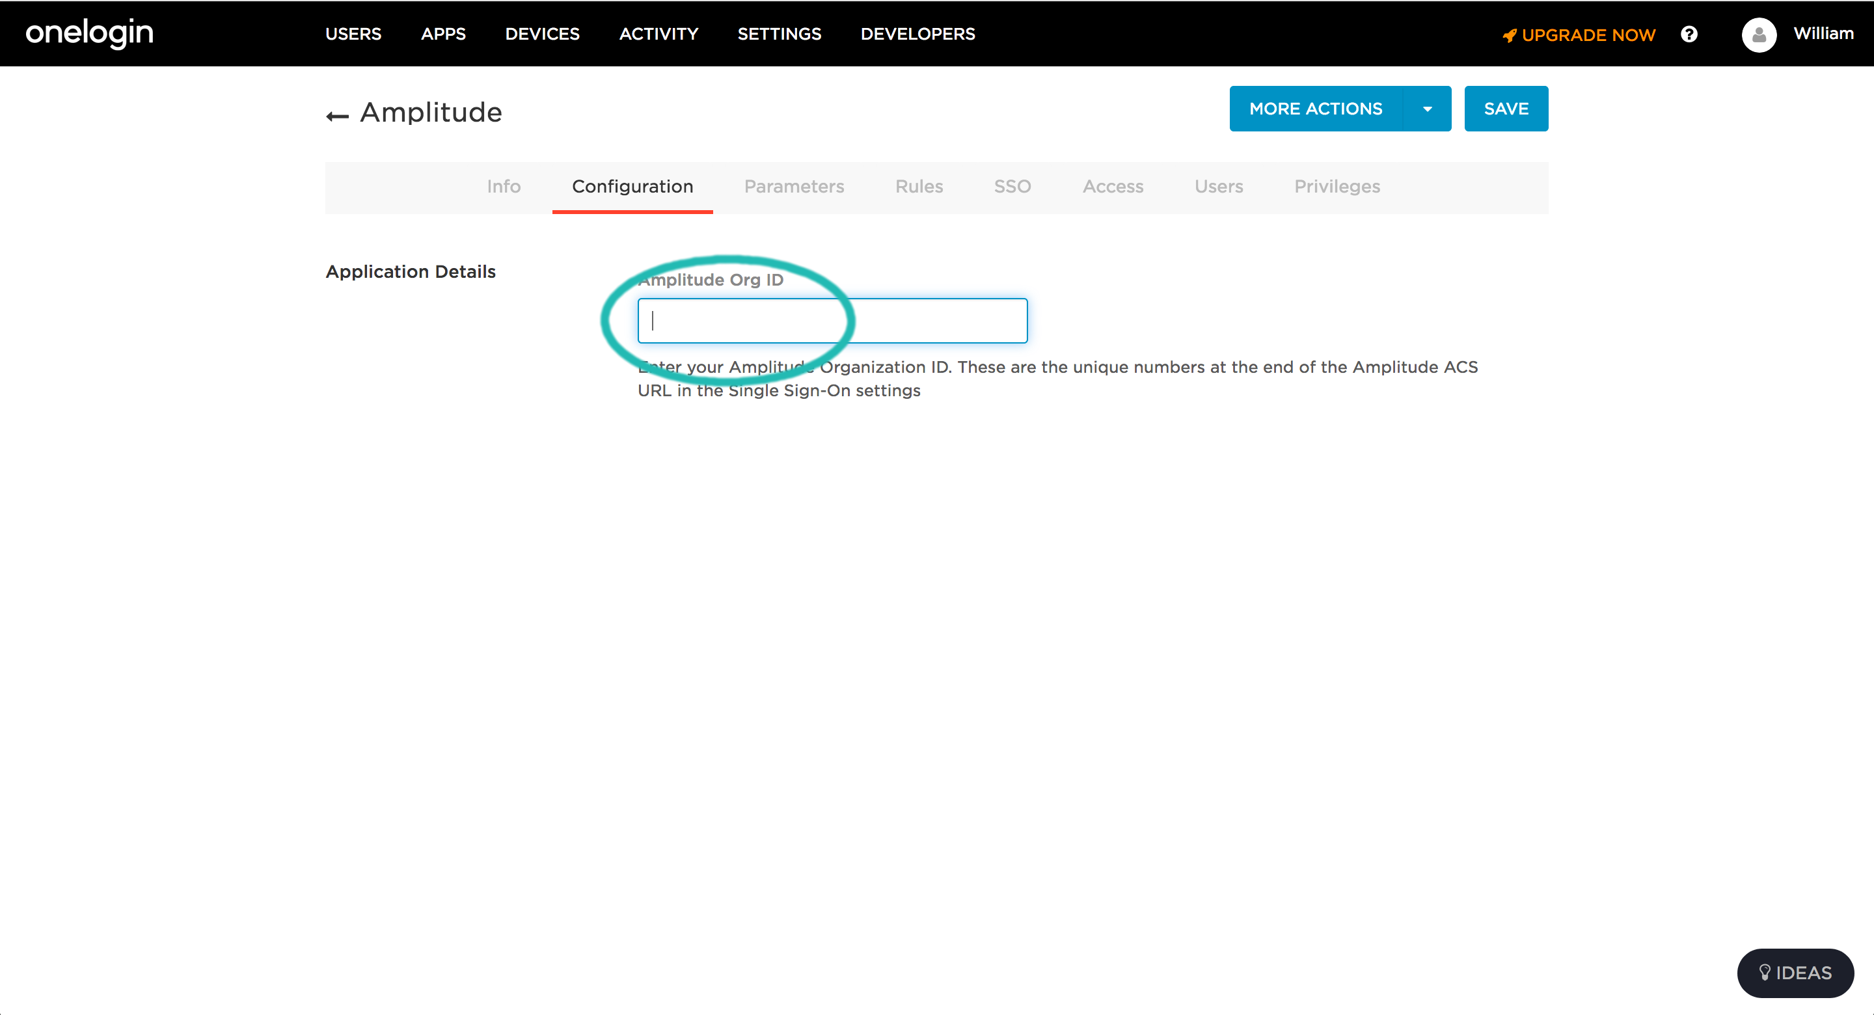This screenshot has height=1015, width=1874.
Task: Open the Privileges tab
Action: coord(1337,186)
